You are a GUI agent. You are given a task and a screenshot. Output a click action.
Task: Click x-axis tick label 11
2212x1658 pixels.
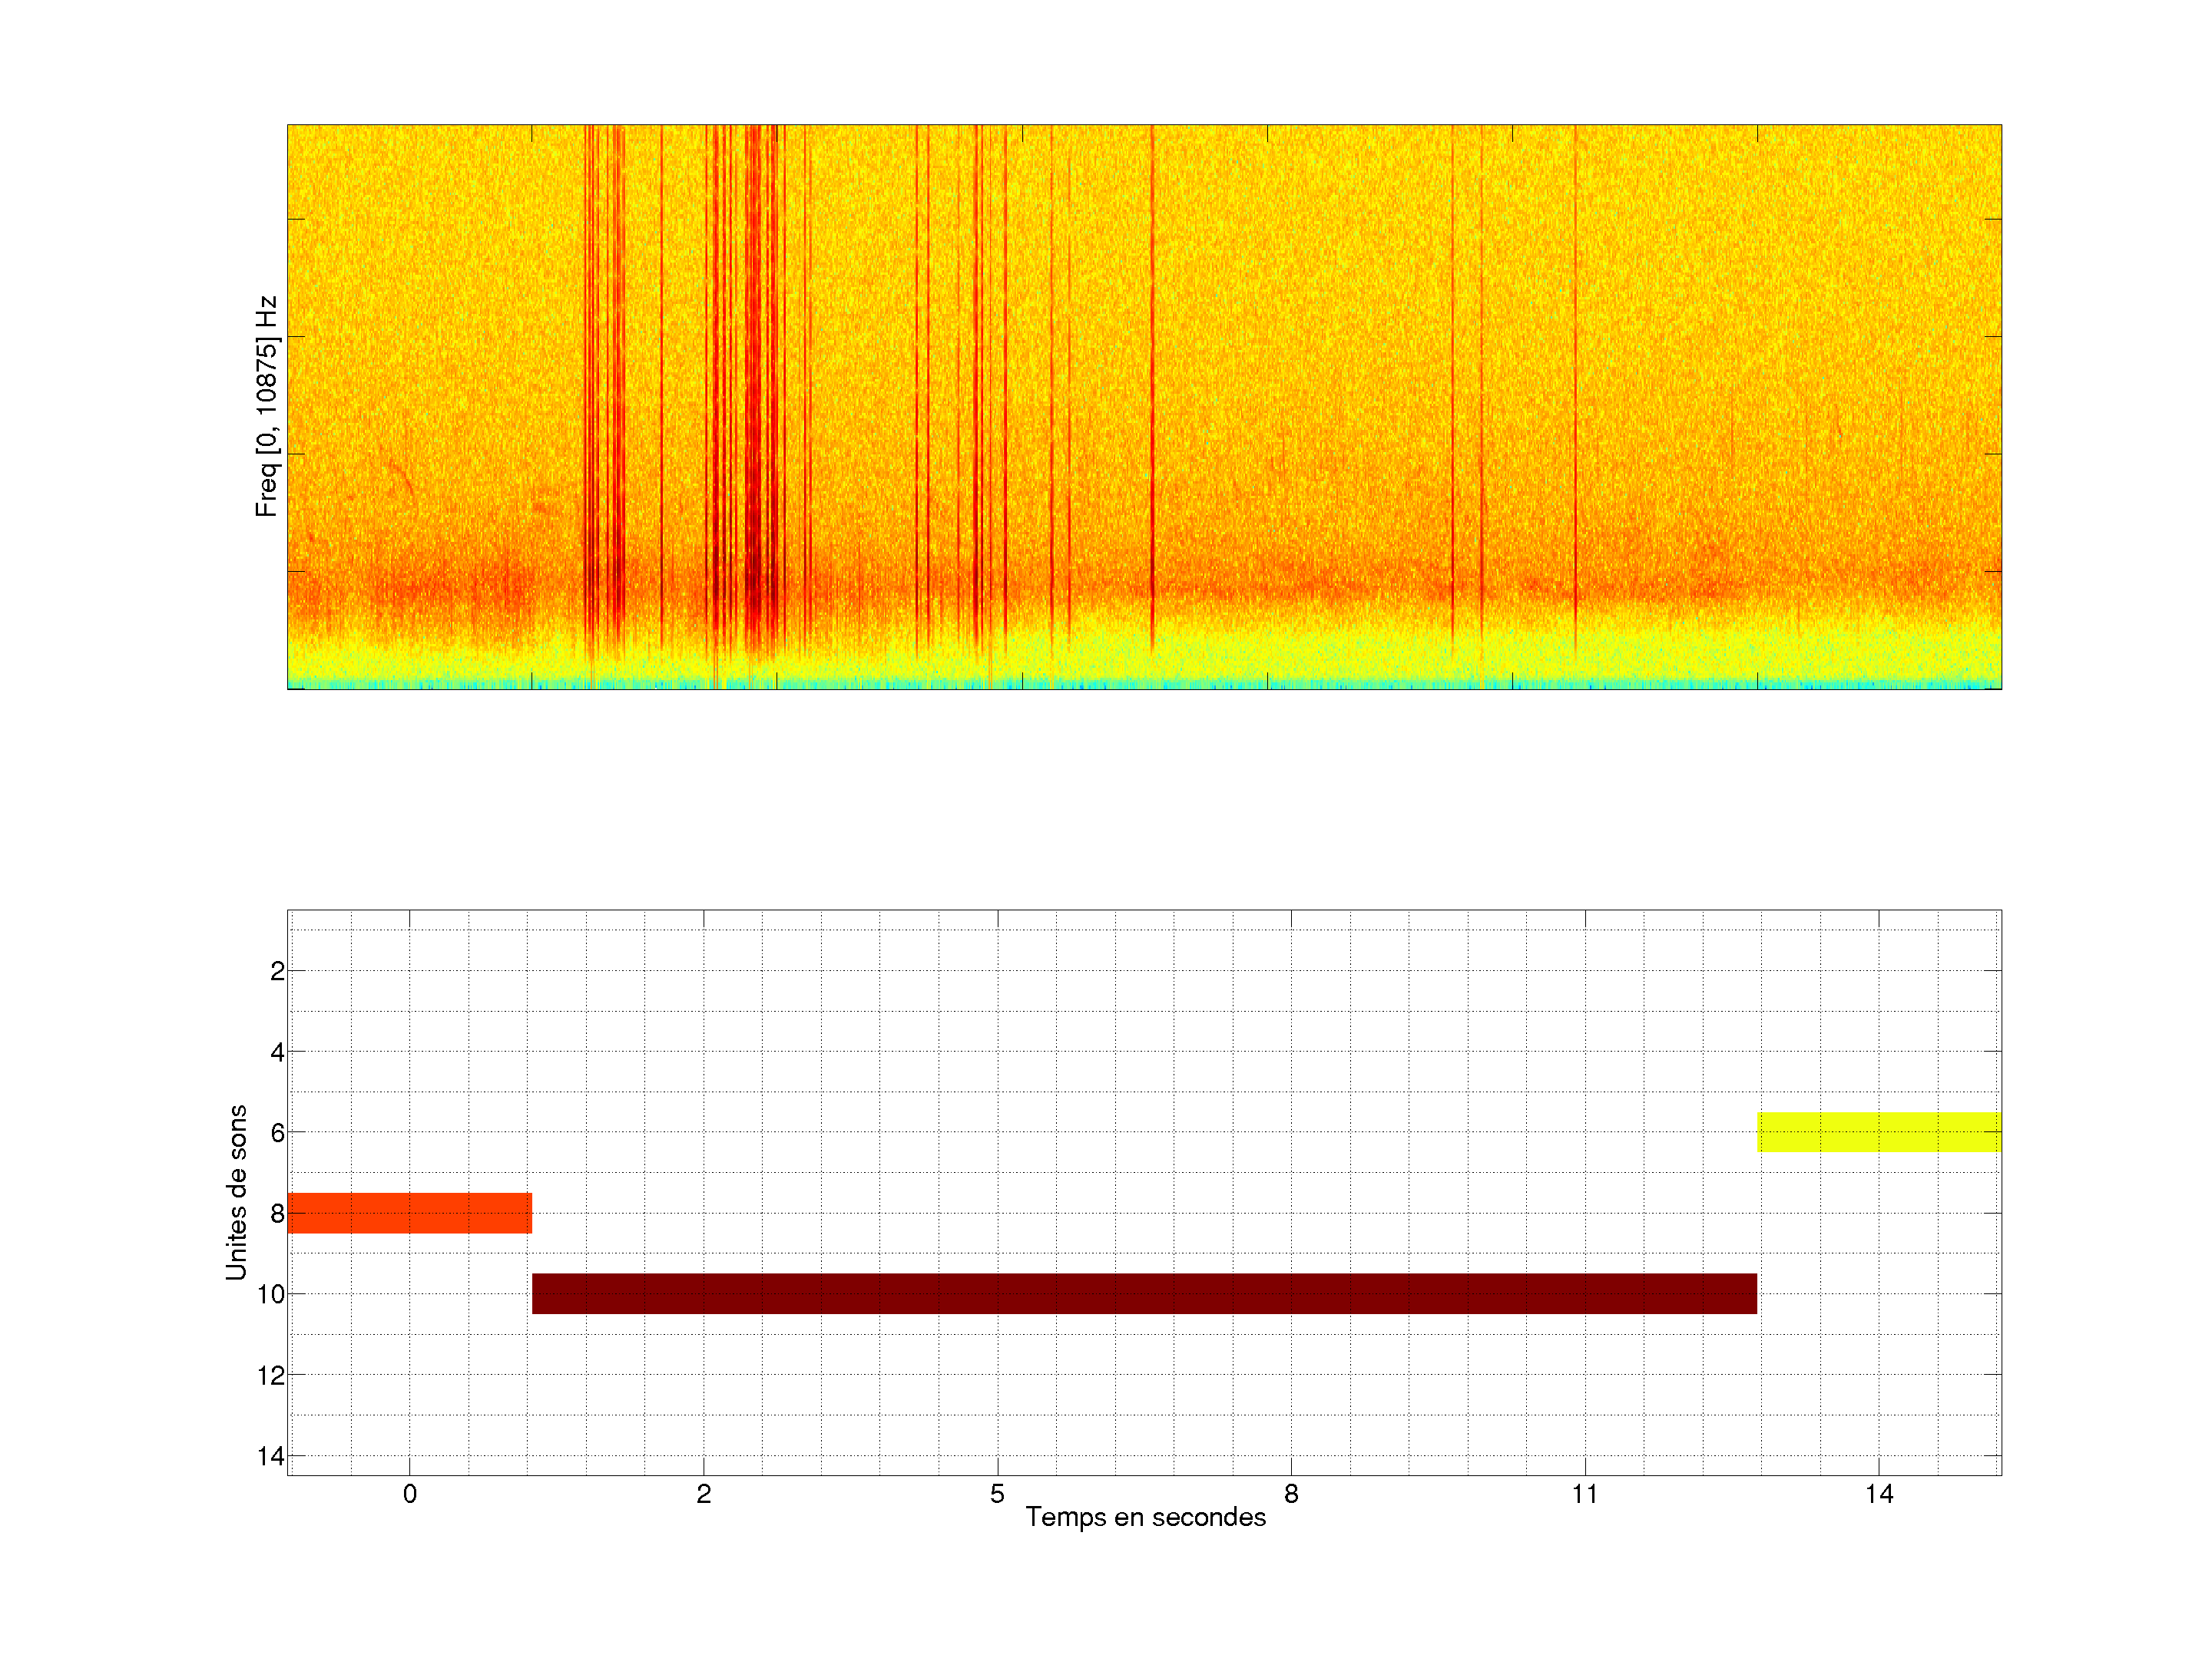[1585, 1494]
